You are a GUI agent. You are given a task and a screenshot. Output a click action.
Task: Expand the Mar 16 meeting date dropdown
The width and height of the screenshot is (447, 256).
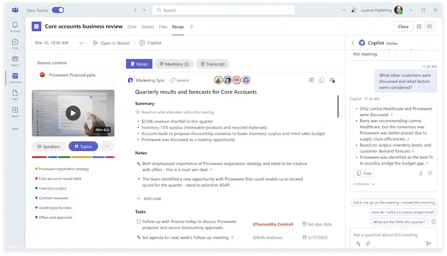click(81, 43)
